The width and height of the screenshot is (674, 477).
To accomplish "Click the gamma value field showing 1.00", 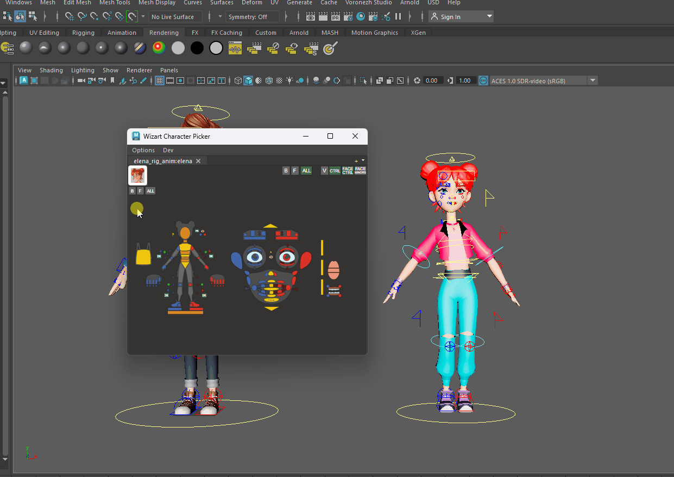I will tap(464, 80).
